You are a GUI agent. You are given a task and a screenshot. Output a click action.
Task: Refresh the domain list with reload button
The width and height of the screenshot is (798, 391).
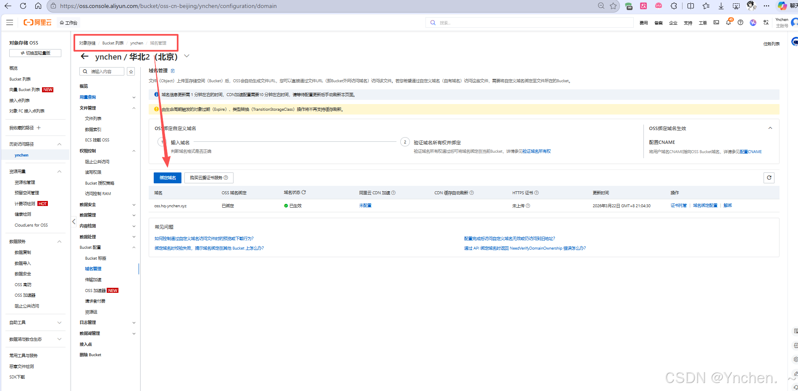point(769,177)
